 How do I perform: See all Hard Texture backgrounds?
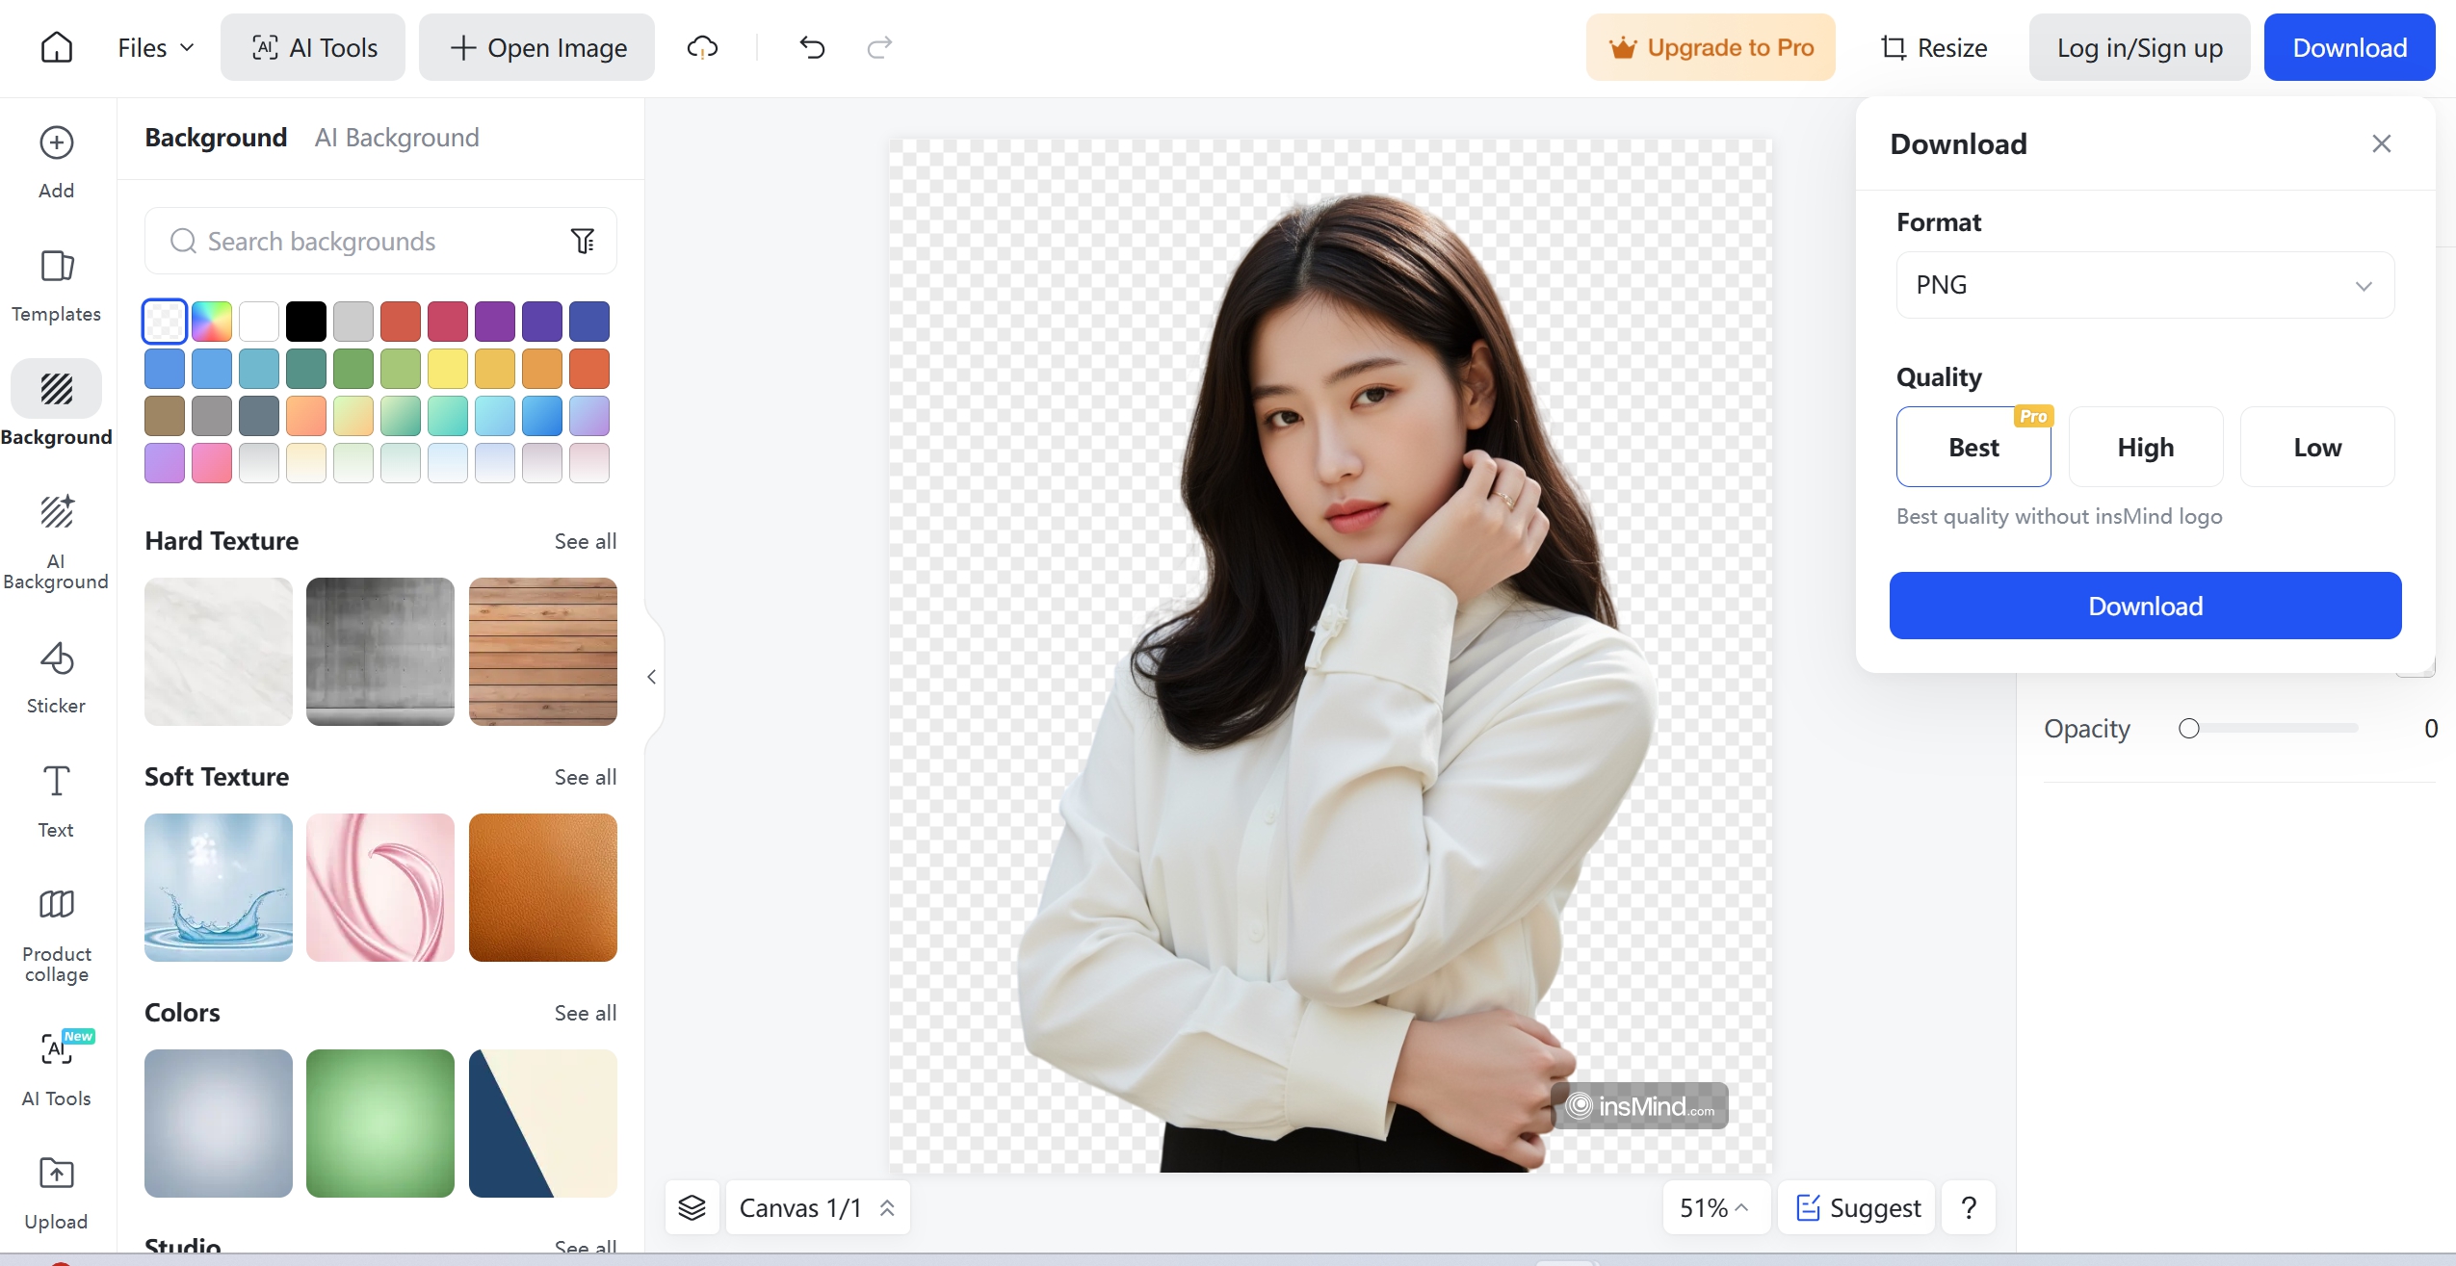pos(584,541)
